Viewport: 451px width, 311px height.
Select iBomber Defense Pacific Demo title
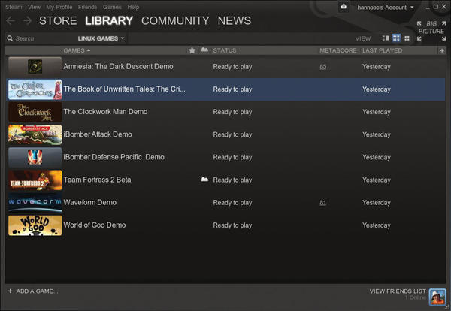pyautogui.click(x=114, y=157)
